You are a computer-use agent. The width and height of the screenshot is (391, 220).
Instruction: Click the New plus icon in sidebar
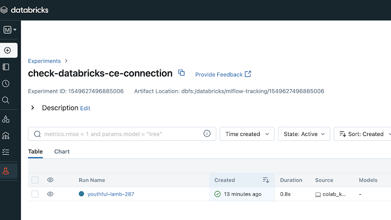pos(7,50)
